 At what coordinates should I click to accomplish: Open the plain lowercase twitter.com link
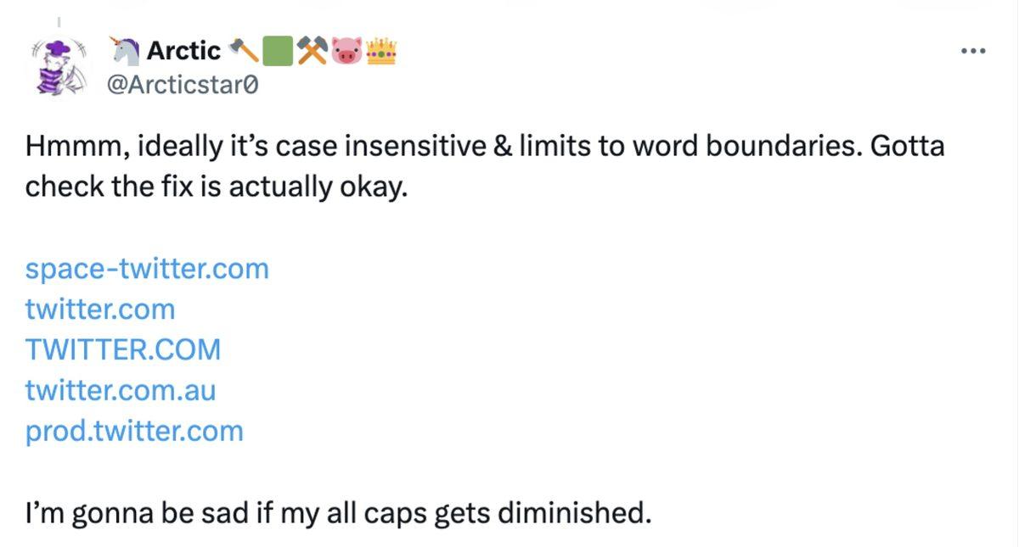point(100,310)
